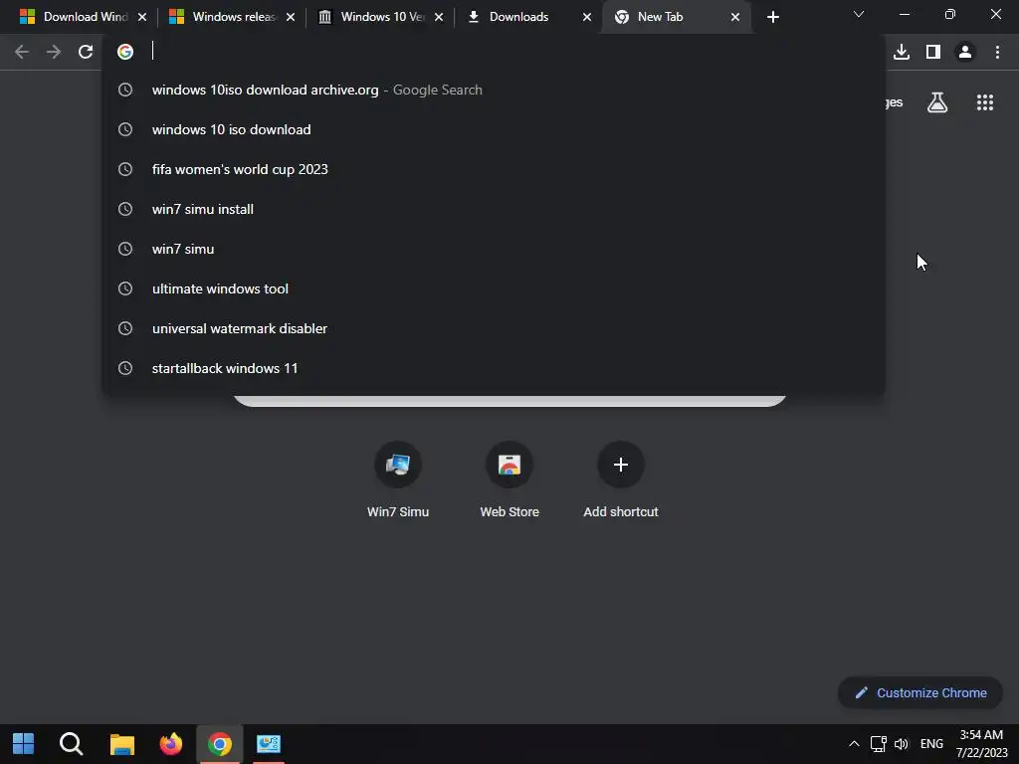Open the Chrome three-dot menu
The image size is (1019, 764).
997,52
